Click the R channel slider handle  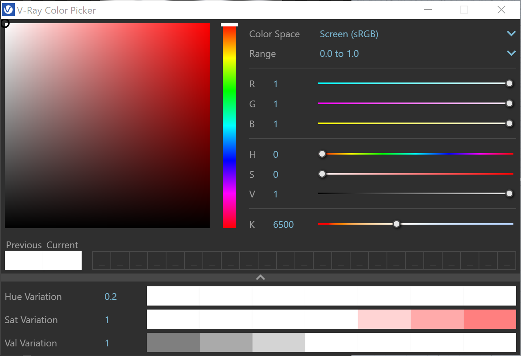(x=509, y=83)
